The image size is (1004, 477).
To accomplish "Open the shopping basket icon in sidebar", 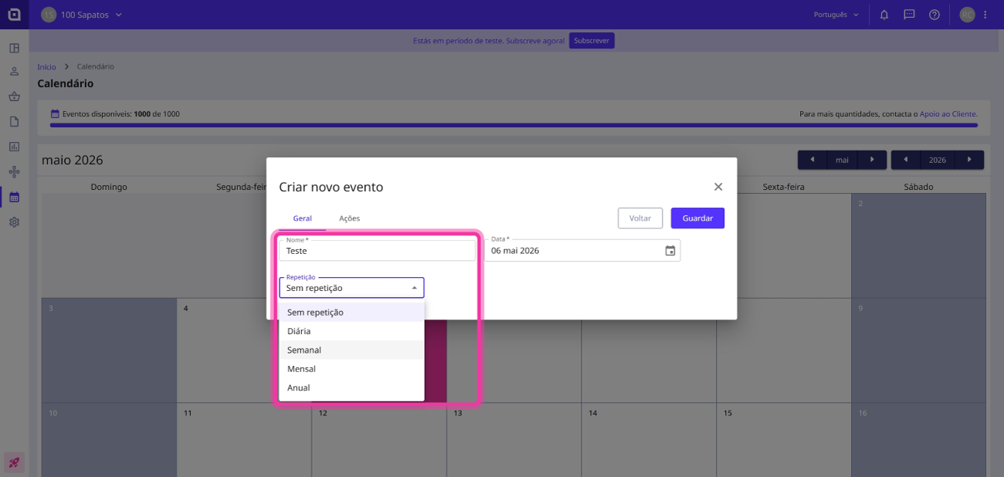I will [14, 97].
